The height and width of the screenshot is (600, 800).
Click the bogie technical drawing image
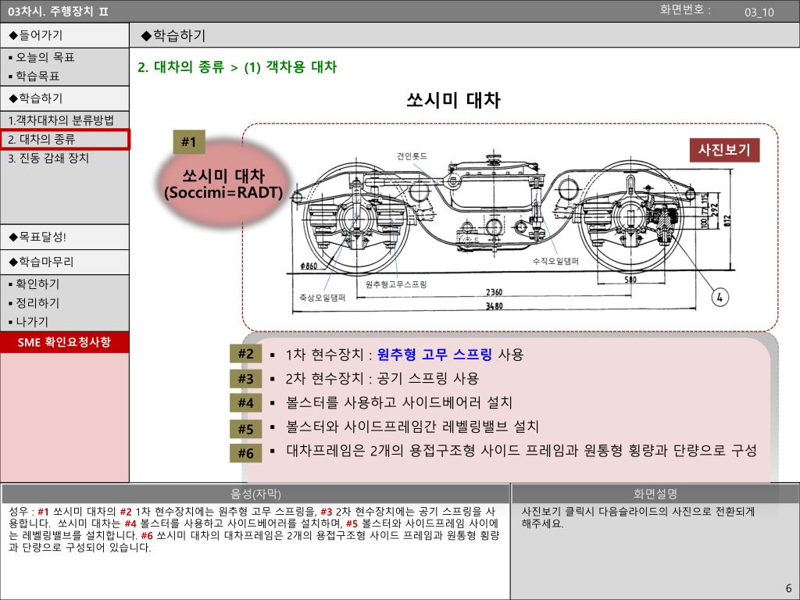coord(512,230)
